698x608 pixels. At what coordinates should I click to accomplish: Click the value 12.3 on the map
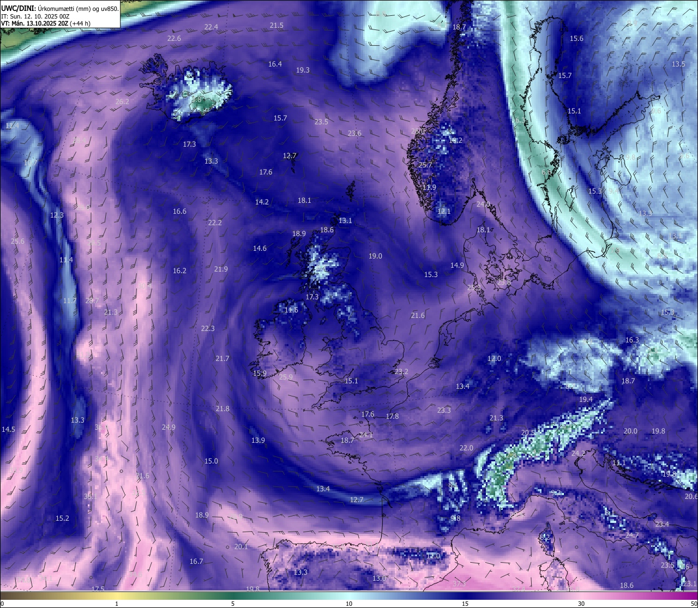tap(57, 215)
